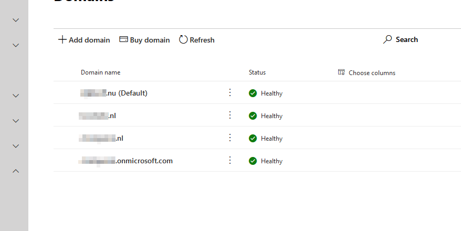Click the Add domain plus icon
Viewport: 461px width, 231px height.
click(x=62, y=40)
